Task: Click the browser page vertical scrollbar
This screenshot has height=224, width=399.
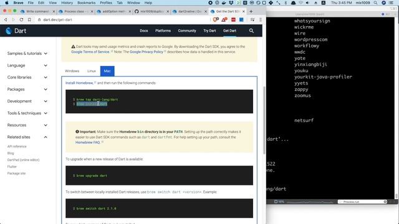Action: pyautogui.click(x=264, y=120)
